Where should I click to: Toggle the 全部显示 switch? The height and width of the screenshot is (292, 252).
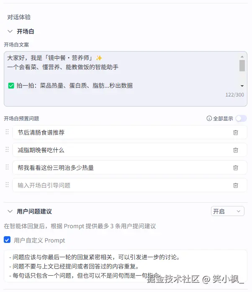pos(241,119)
